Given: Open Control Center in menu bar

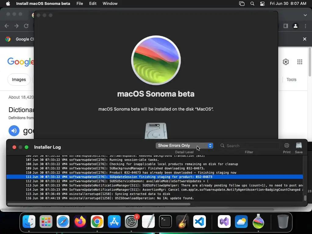Looking at the screenshot, I should coord(262,4).
